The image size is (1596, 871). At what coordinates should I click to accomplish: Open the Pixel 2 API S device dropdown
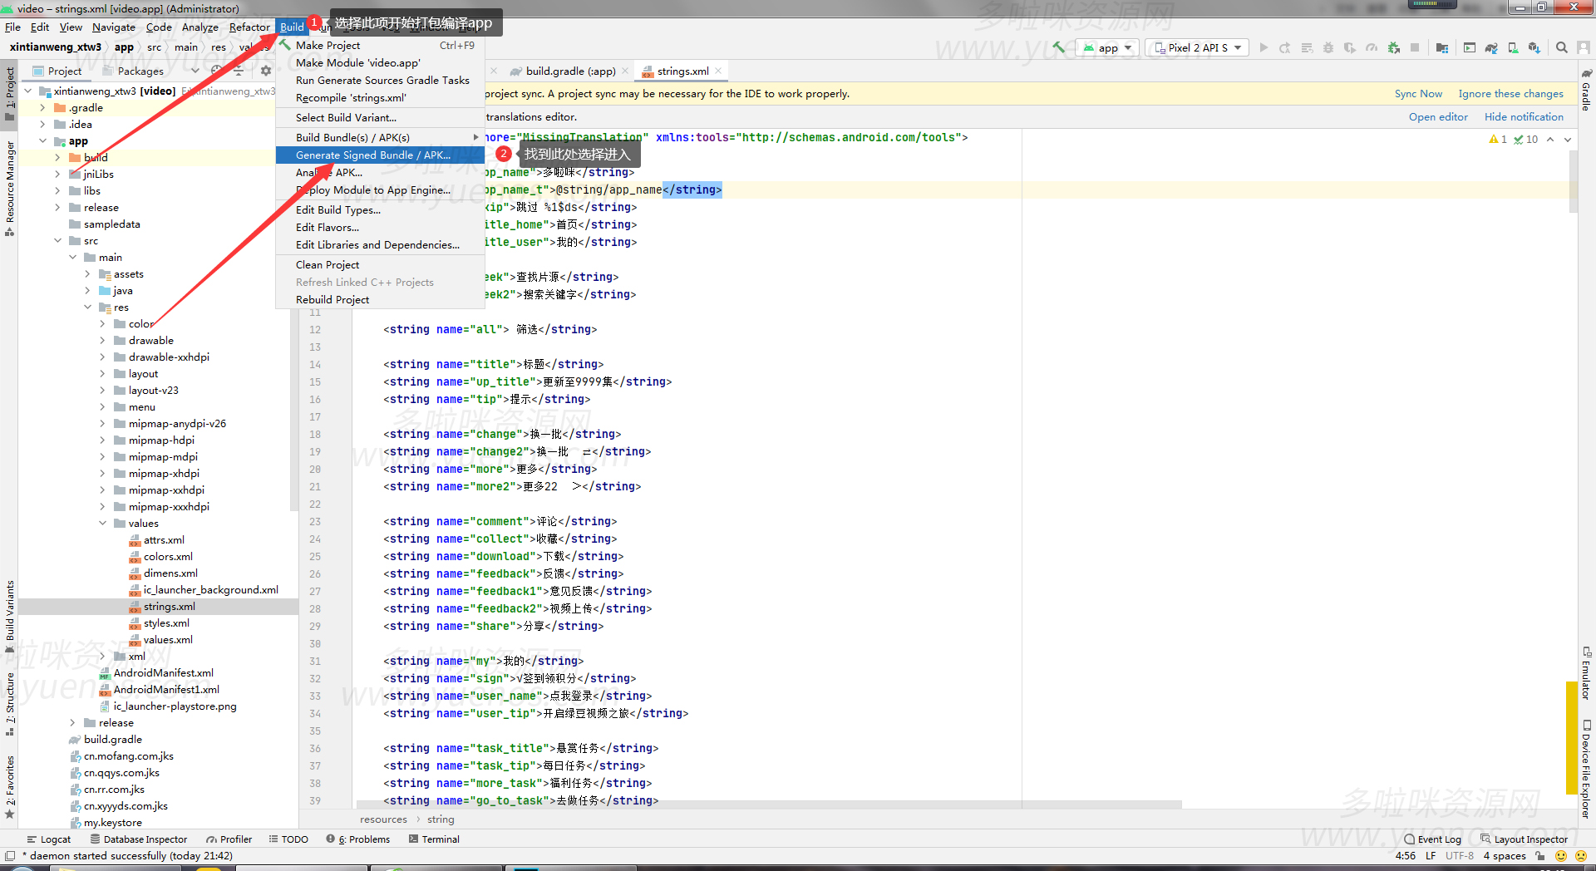(1197, 47)
